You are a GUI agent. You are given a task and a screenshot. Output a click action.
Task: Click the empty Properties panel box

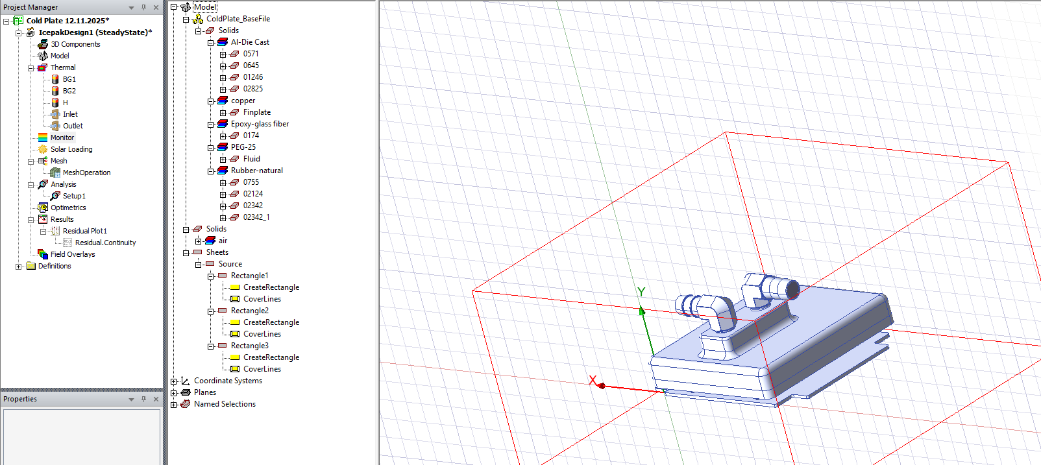point(82,436)
